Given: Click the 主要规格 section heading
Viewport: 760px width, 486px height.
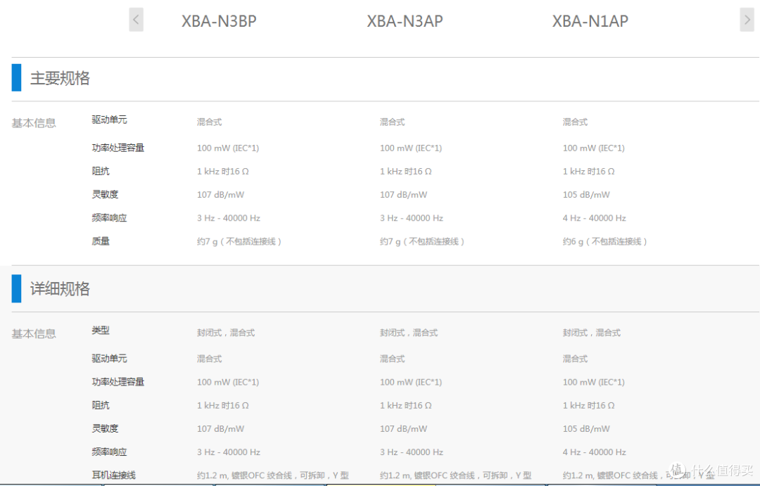Looking at the screenshot, I should click(60, 78).
